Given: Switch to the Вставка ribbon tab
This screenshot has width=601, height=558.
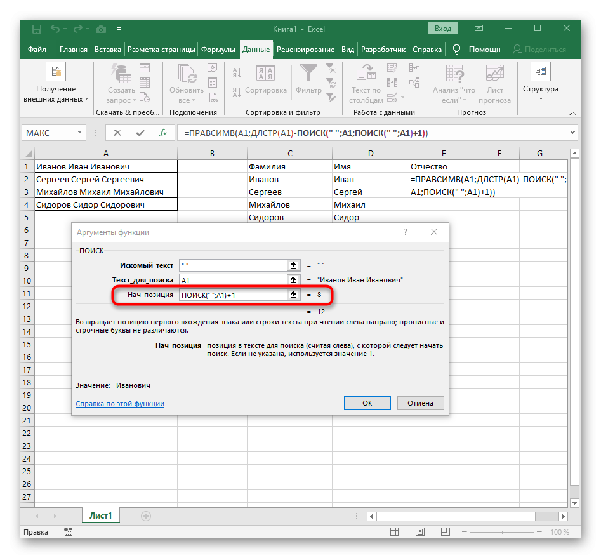Looking at the screenshot, I should 107,50.
